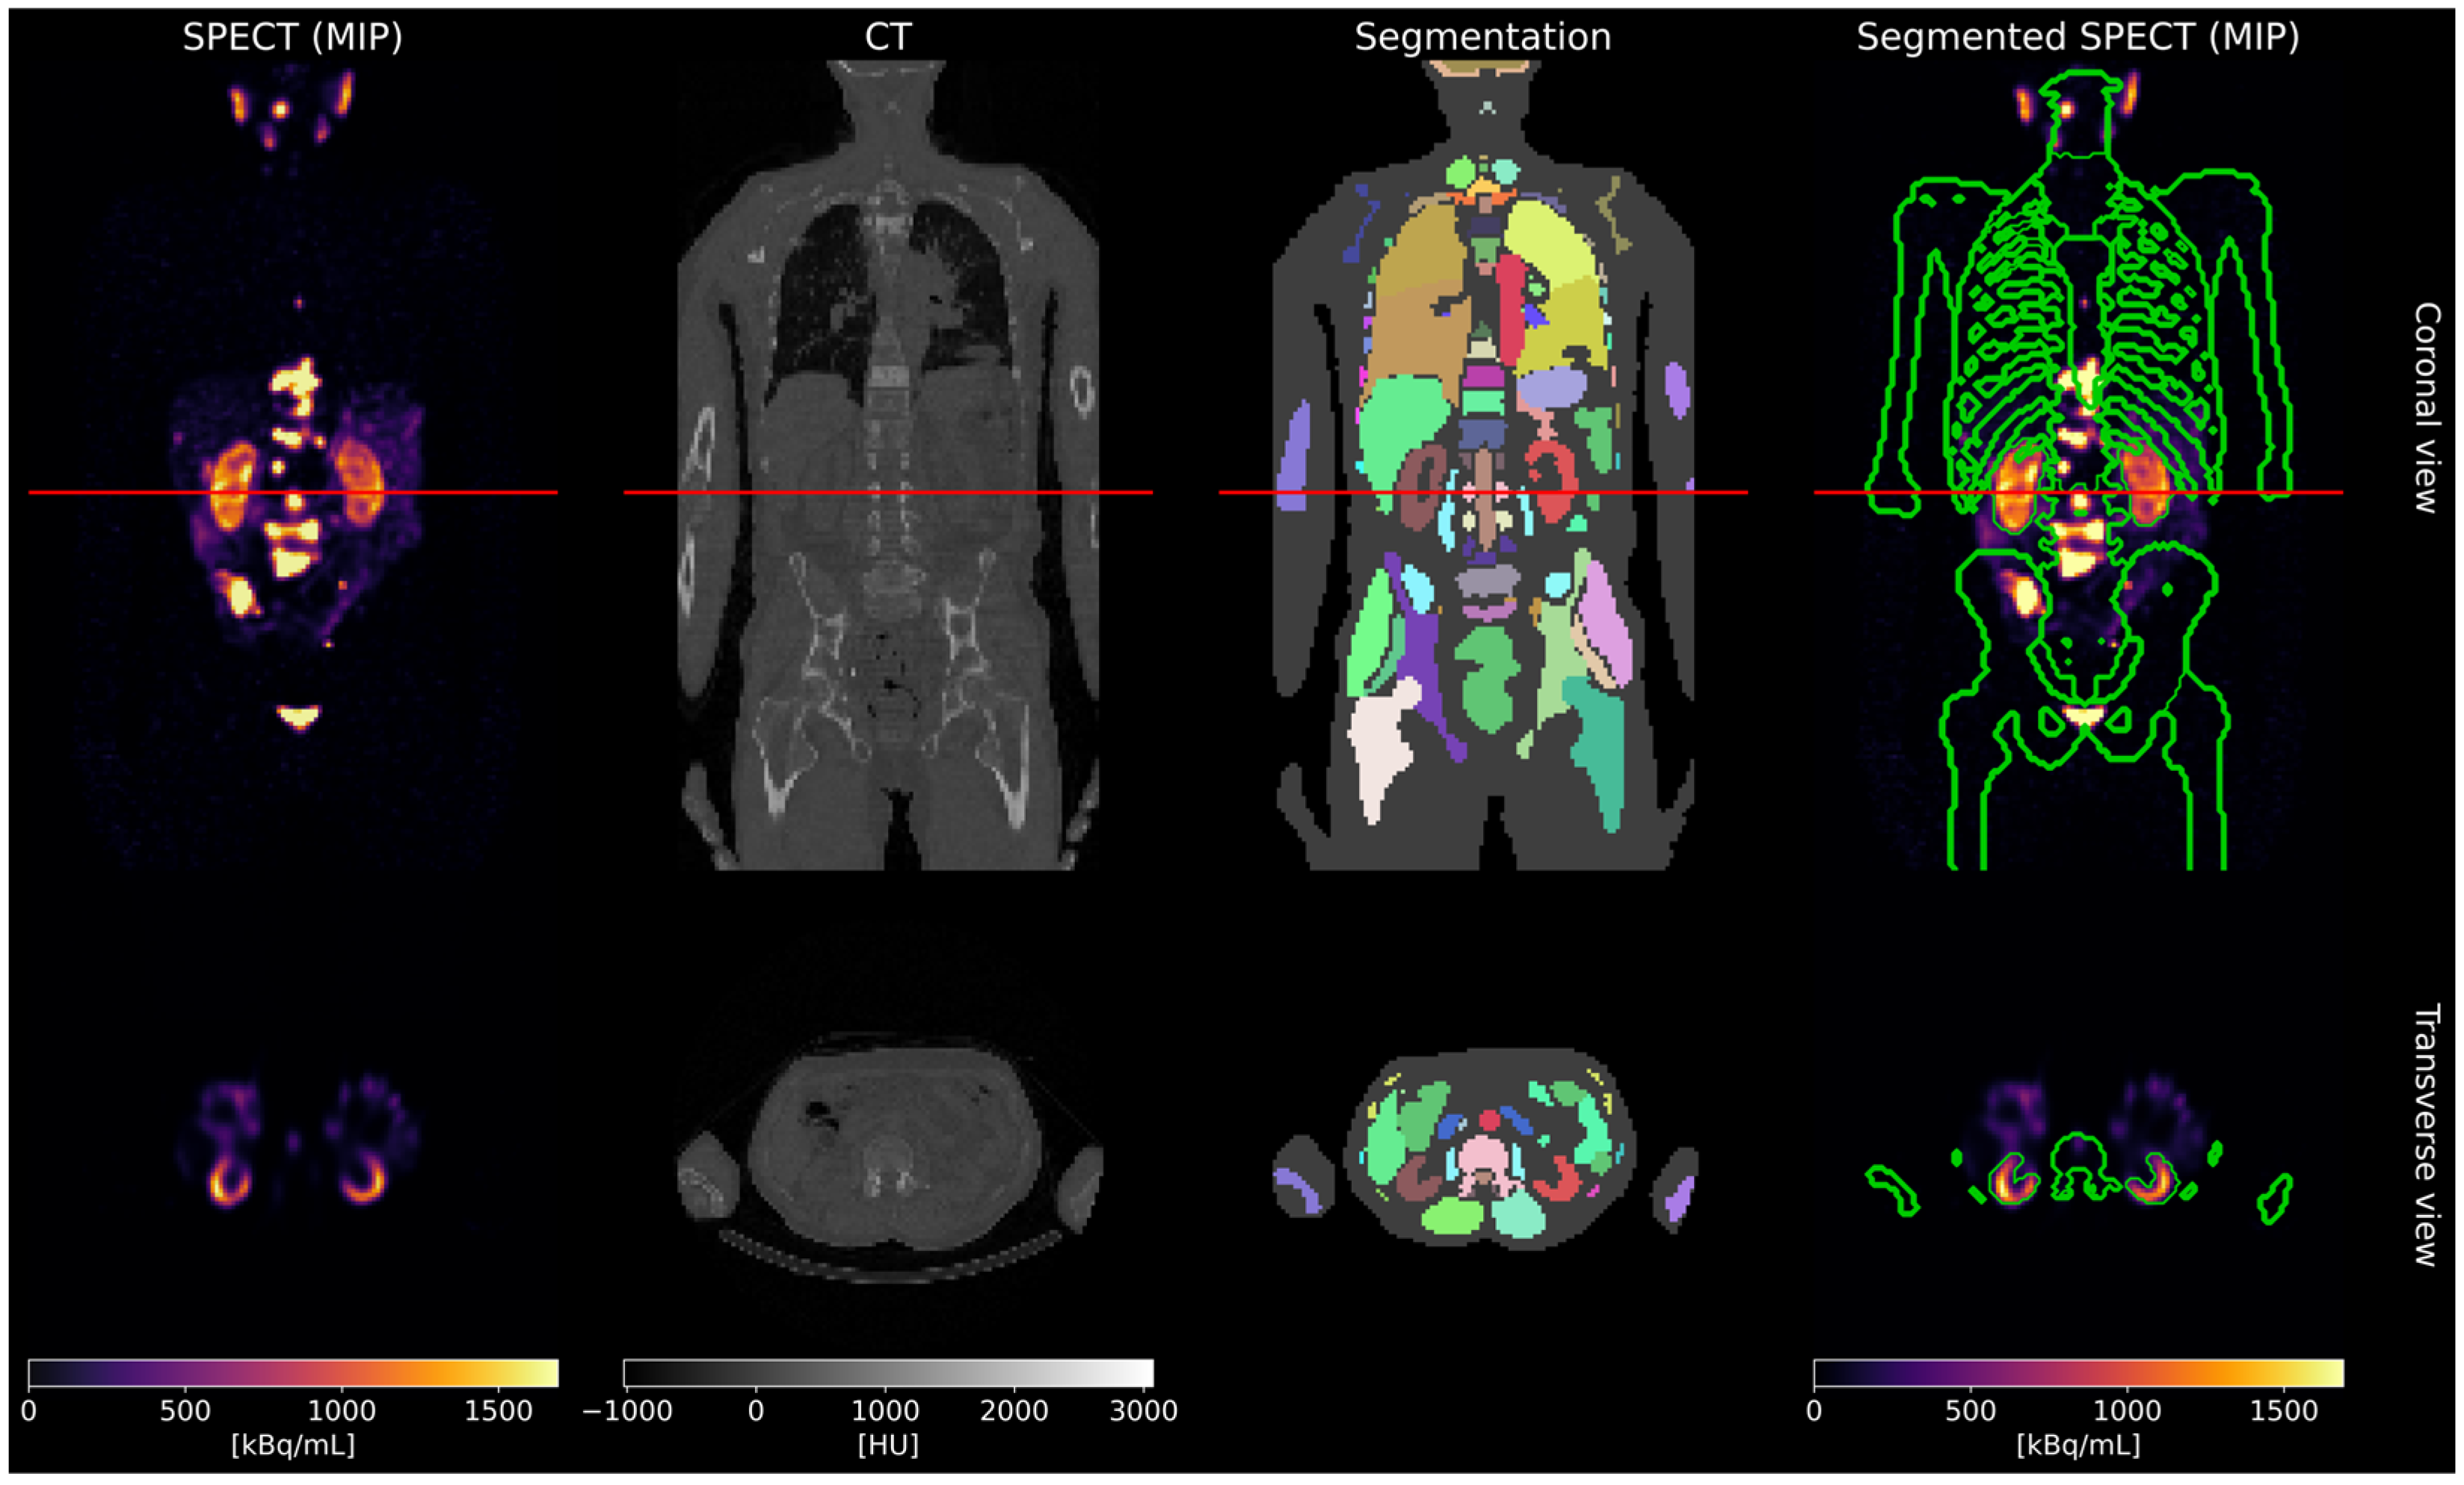Click the Segmentation panel title
Screen dimensions: 2464x1485
pyautogui.click(x=1482, y=37)
